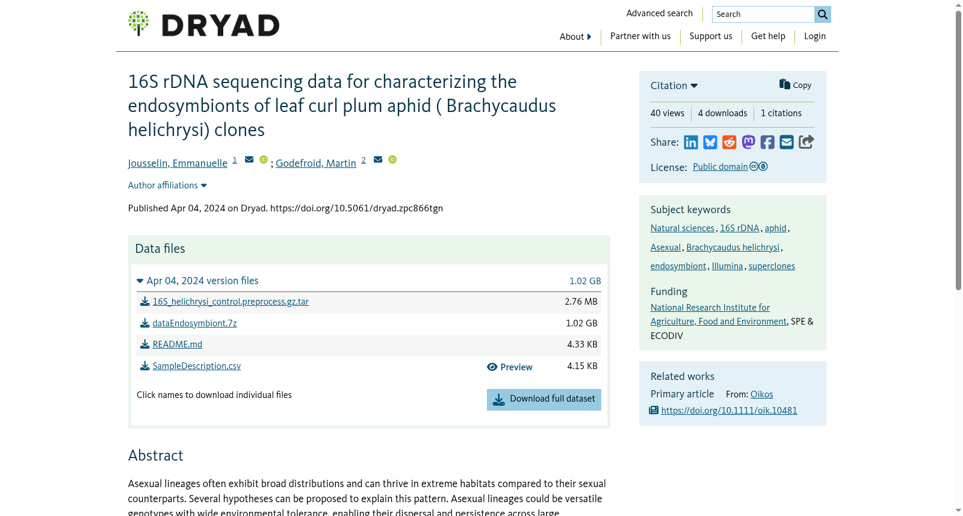963x516 pixels.
Task: Share dataset via email icon
Action: 787,142
